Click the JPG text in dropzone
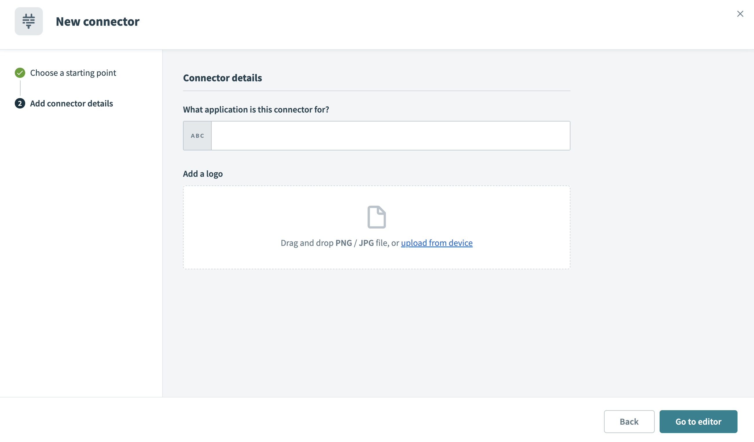The image size is (754, 442). [366, 243]
